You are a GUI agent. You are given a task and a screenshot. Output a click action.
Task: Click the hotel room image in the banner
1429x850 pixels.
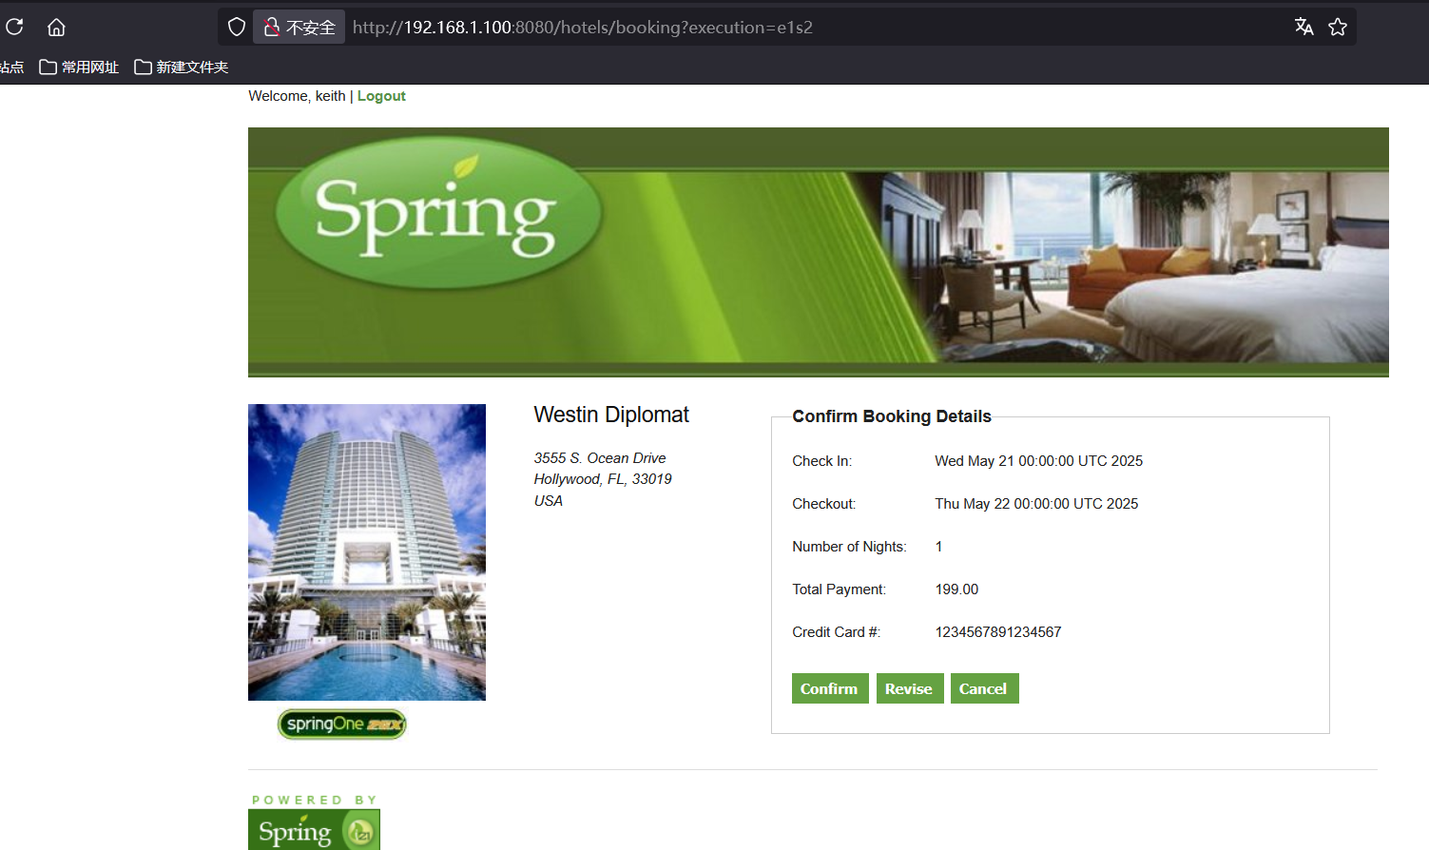(1141, 266)
